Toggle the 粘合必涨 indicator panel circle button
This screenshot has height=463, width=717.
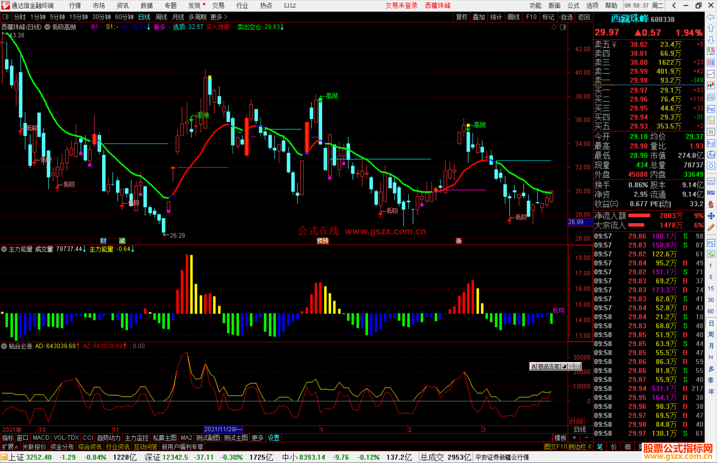coord(4,346)
